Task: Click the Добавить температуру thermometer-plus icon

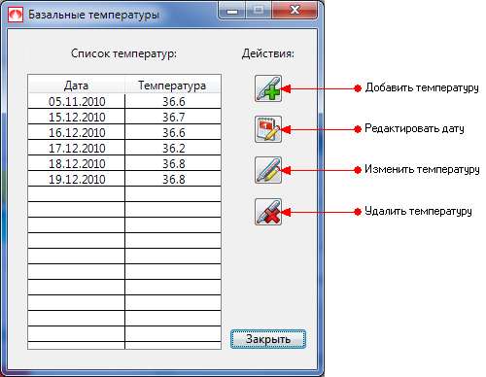Action: click(x=268, y=88)
